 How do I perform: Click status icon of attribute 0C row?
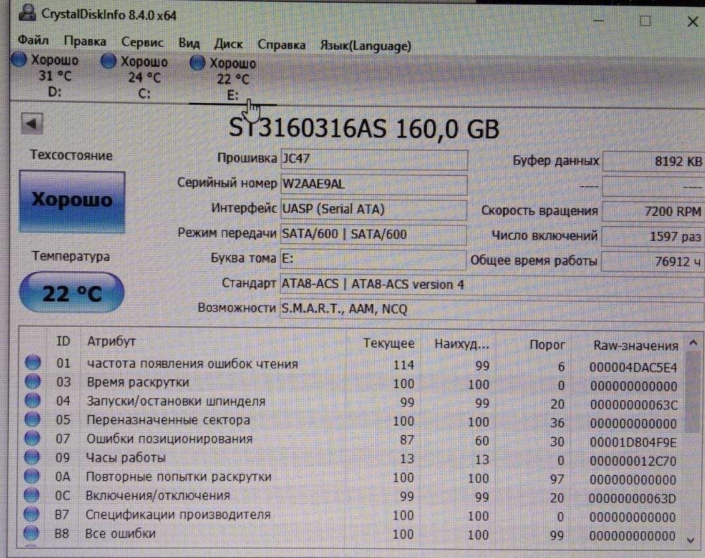coord(31,494)
